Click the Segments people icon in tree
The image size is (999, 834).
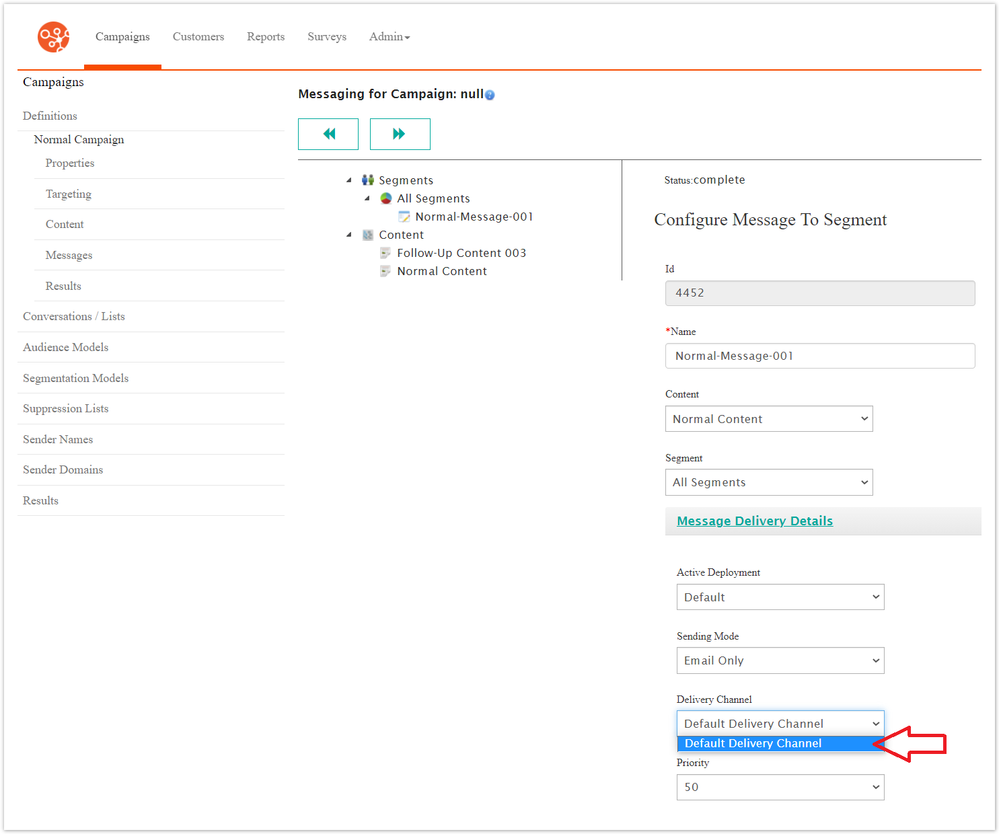pyautogui.click(x=368, y=180)
